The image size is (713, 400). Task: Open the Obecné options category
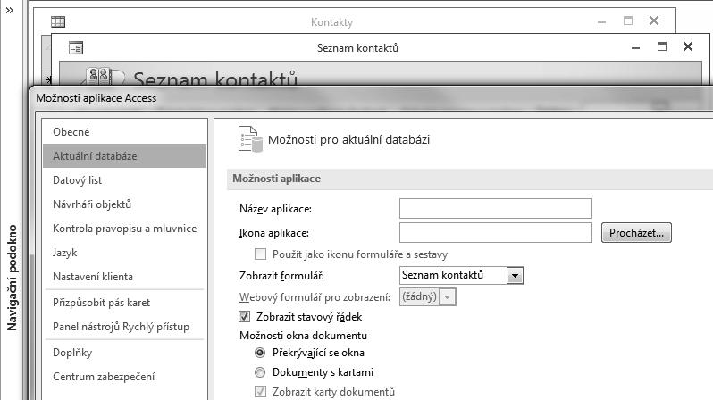(x=124, y=132)
